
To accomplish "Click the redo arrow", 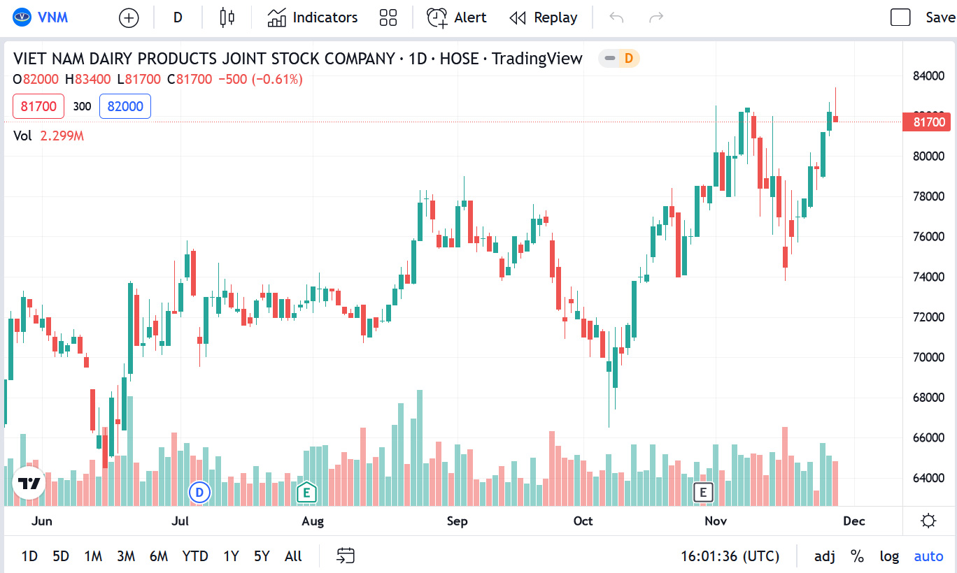I will (x=656, y=18).
